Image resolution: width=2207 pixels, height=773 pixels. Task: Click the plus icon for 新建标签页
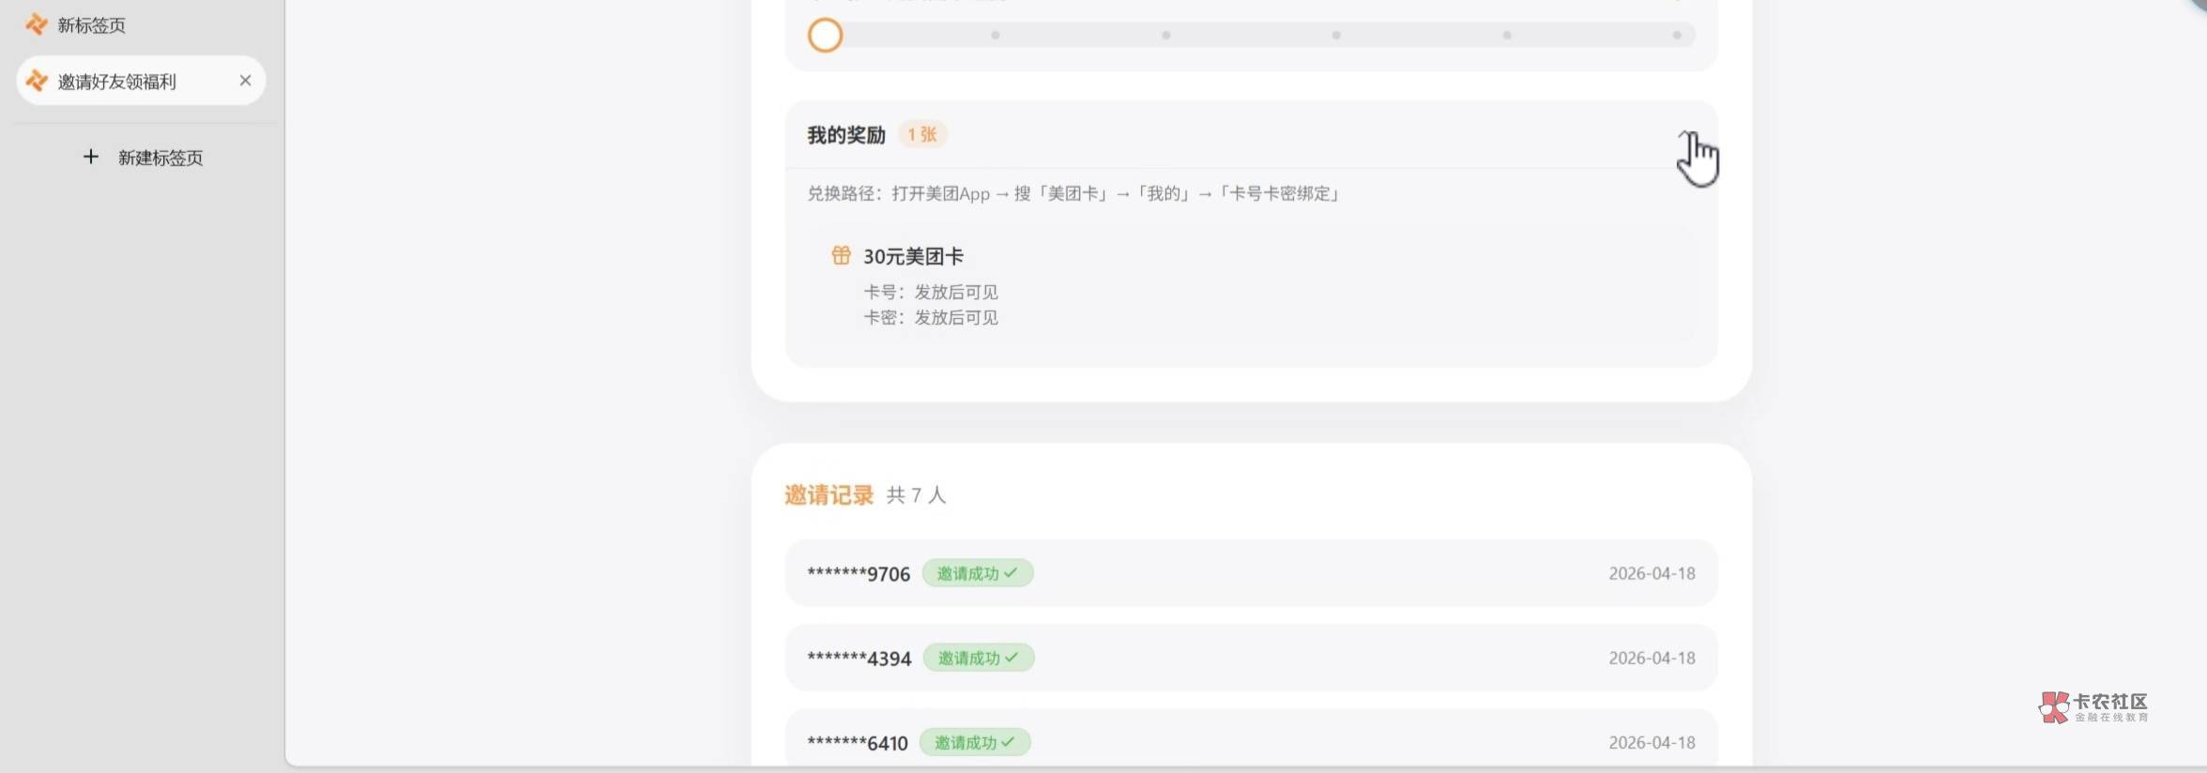click(90, 157)
